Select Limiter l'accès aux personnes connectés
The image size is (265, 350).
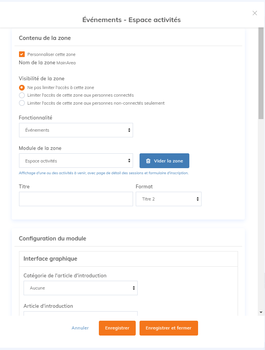22,95
